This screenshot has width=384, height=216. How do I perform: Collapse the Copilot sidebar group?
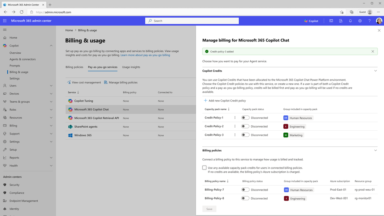[51, 46]
